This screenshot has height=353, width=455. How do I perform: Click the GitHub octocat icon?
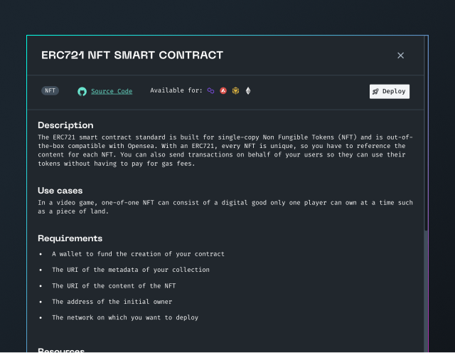point(82,92)
